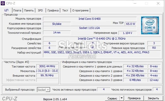This screenshot has height=101, width=165.
Task: Click the 6 MBytes L3 cache value
Action: coord(135,80)
